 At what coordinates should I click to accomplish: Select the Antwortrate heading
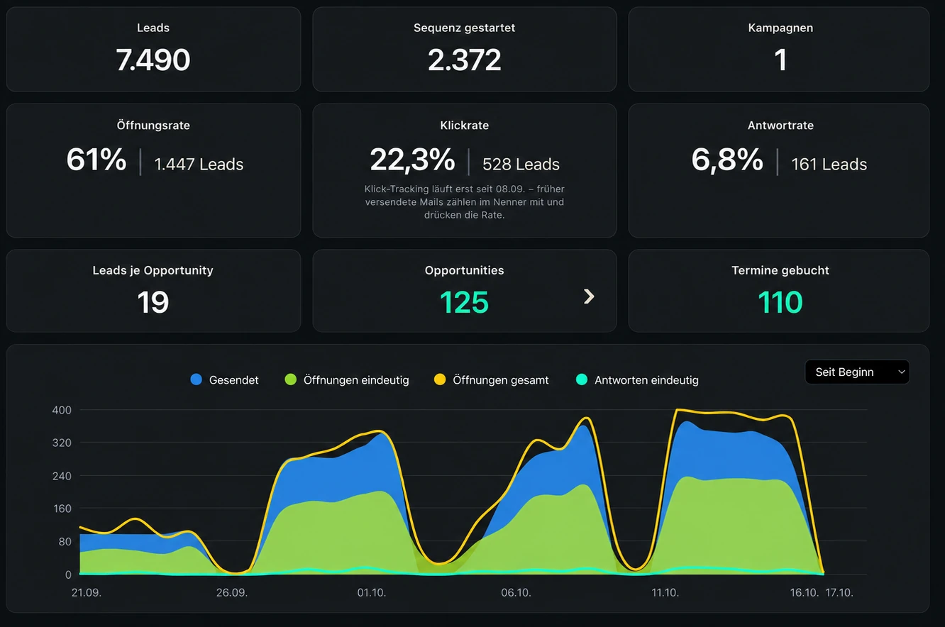pos(780,126)
